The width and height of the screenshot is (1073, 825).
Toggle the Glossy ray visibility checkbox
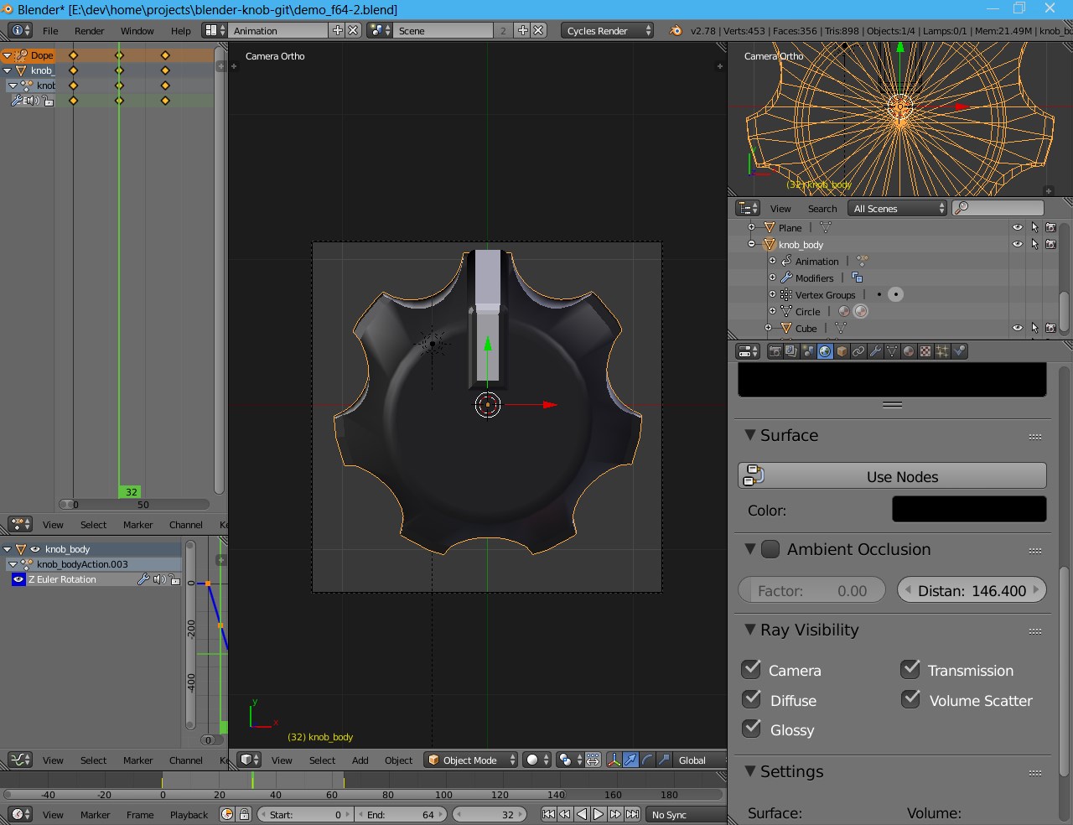(x=751, y=729)
